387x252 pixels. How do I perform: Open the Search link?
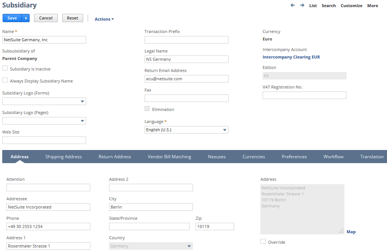click(329, 5)
